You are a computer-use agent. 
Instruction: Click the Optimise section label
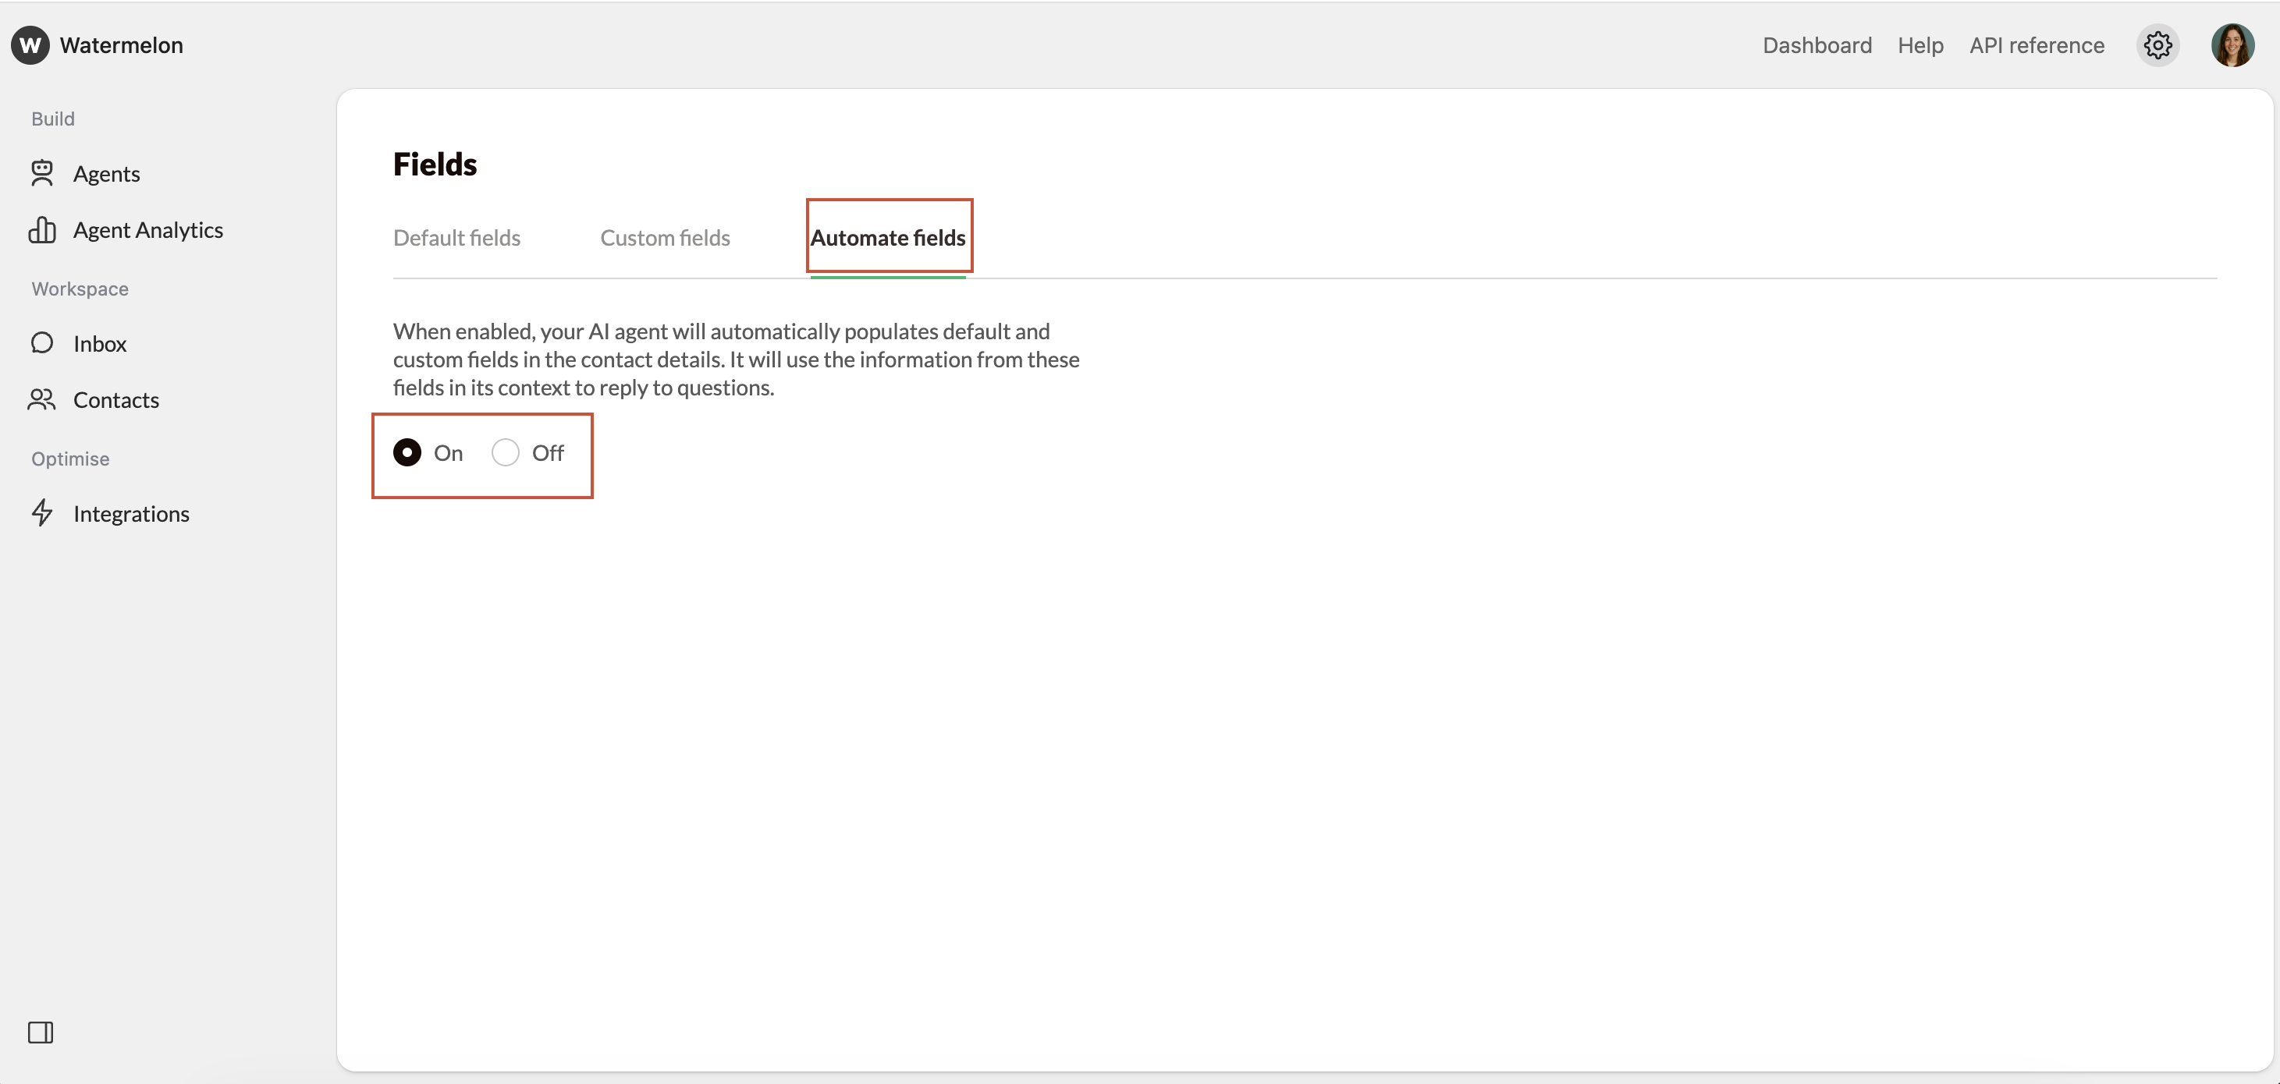[x=71, y=459]
